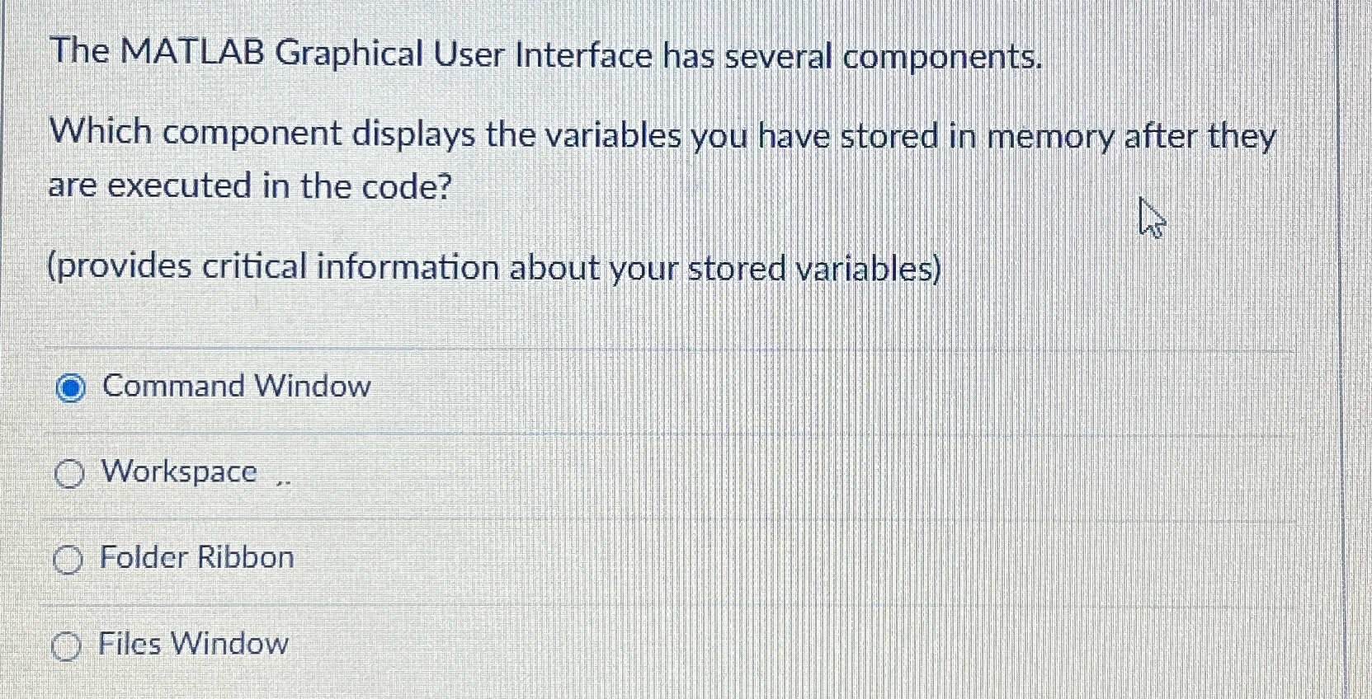Click the empty radio circle beside Folder Ribbon
The width and height of the screenshot is (1372, 699).
[x=68, y=559]
